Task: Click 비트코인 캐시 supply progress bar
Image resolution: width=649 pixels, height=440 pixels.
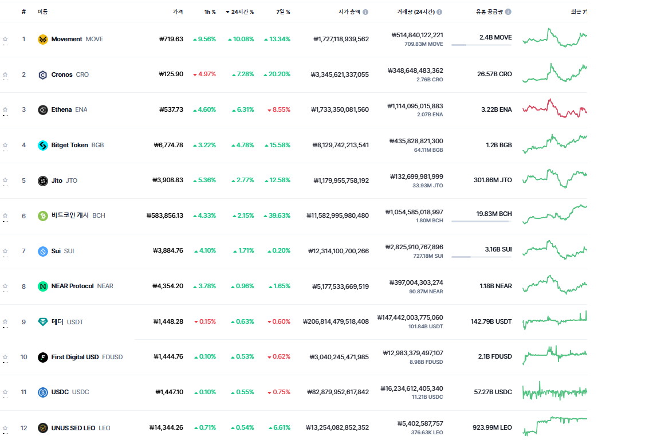Action: 481,222
